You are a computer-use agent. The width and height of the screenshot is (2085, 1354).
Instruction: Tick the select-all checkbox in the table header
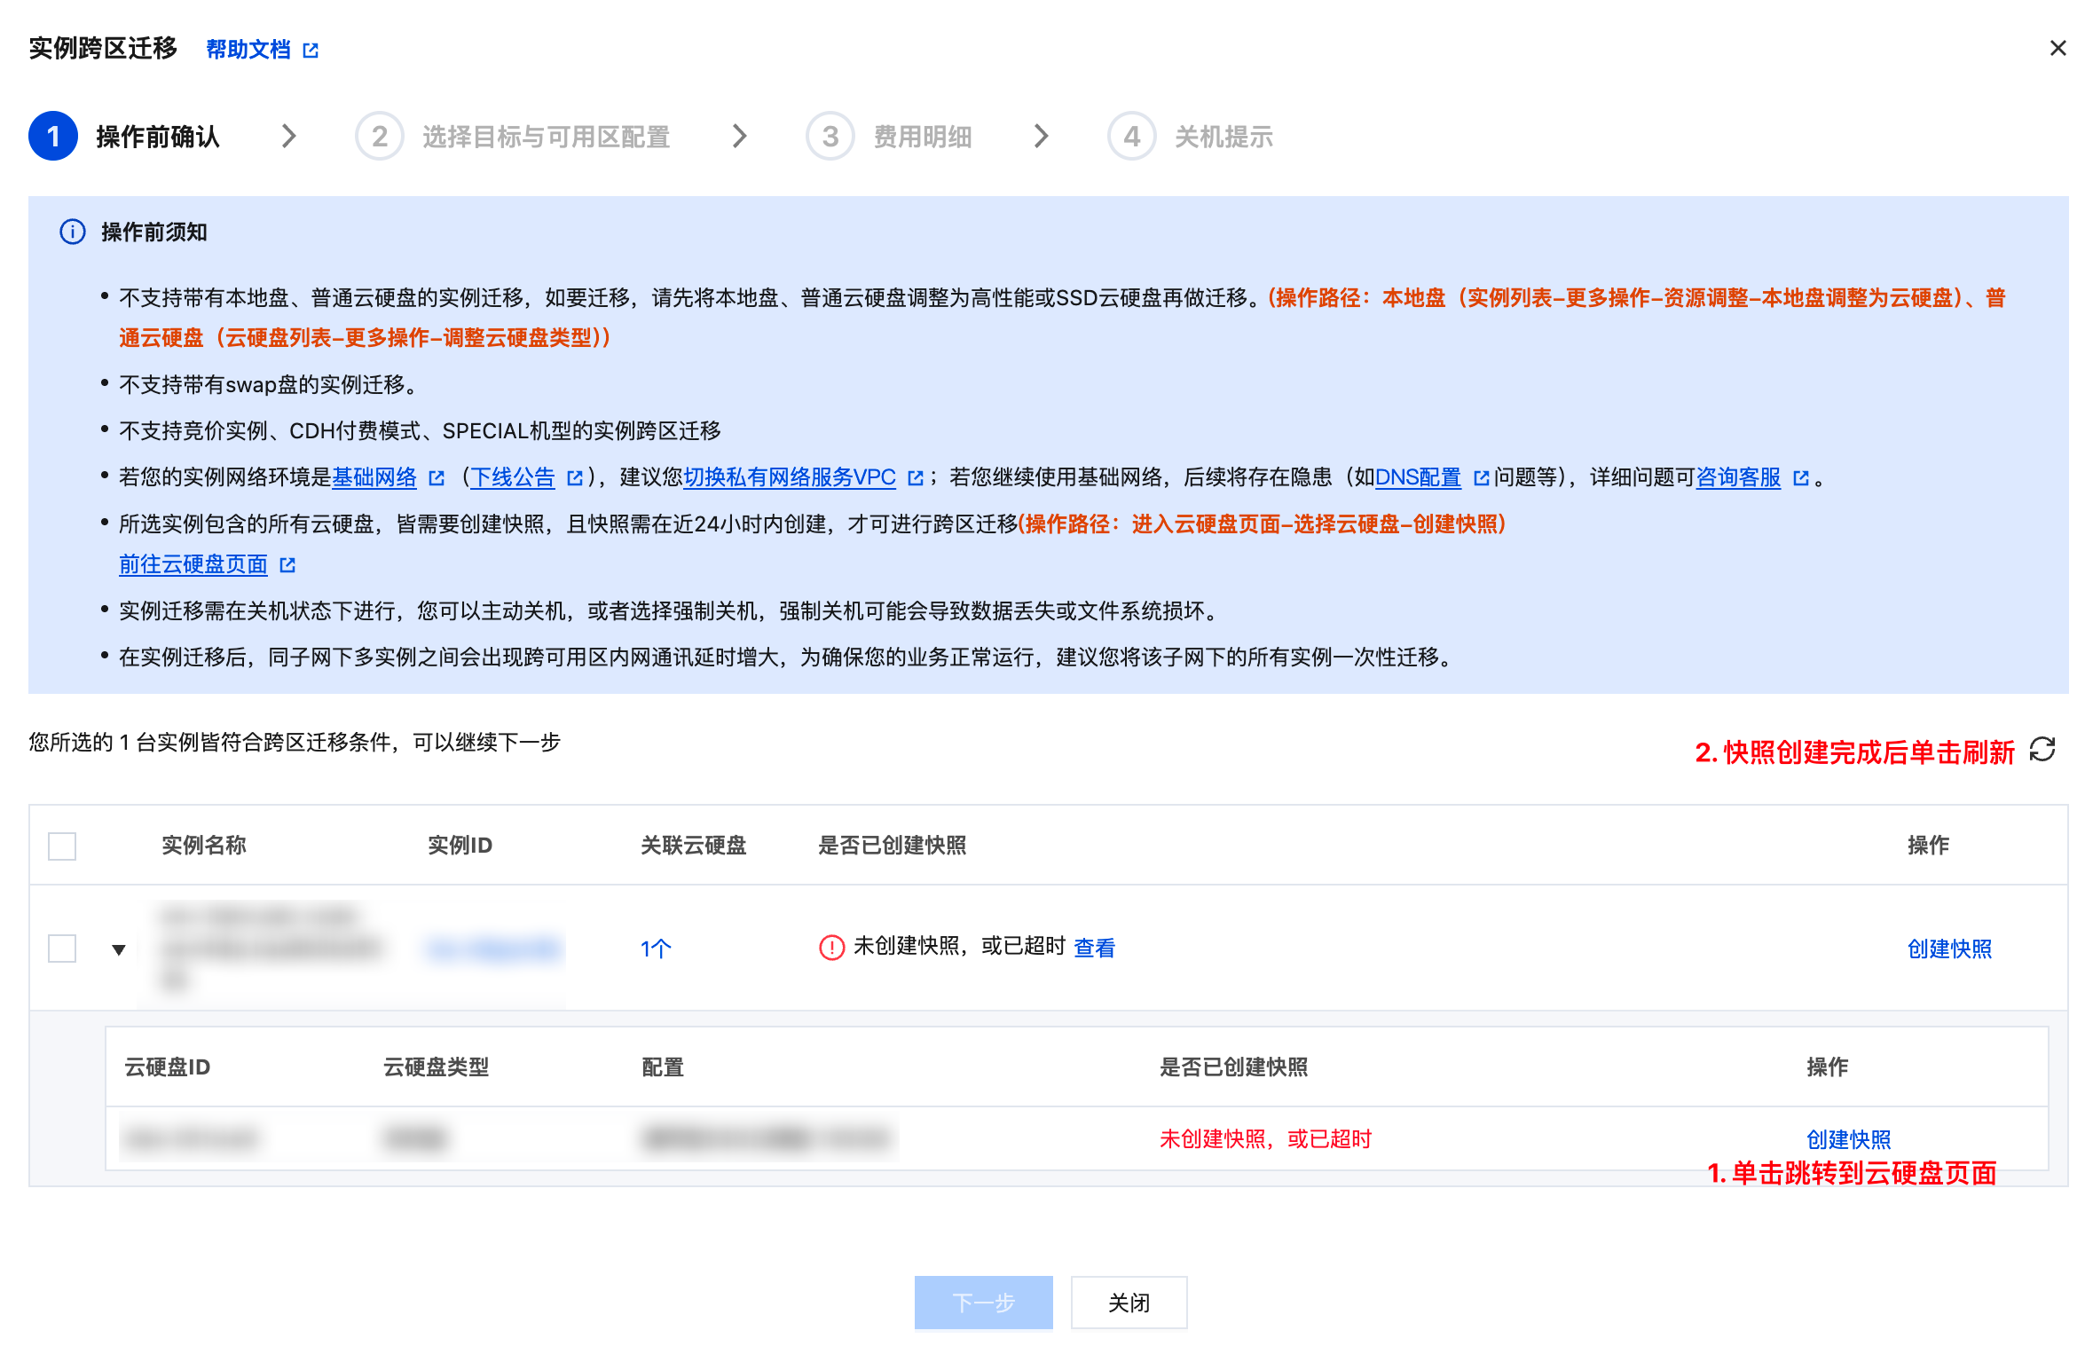pyautogui.click(x=62, y=846)
